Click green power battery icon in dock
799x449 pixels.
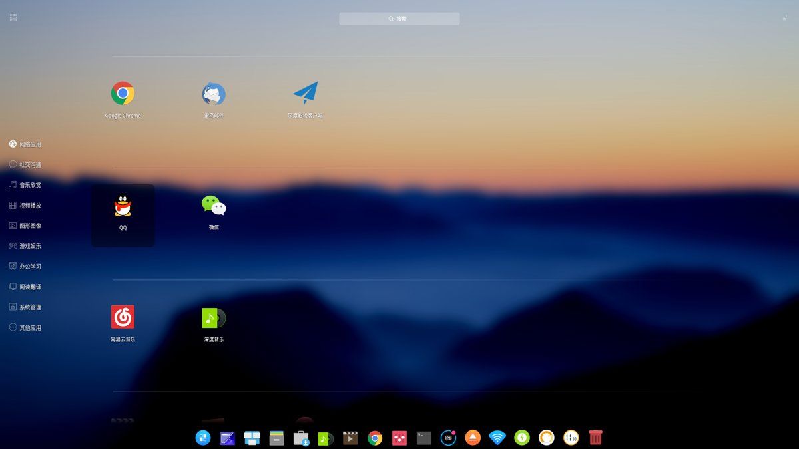coord(522,438)
